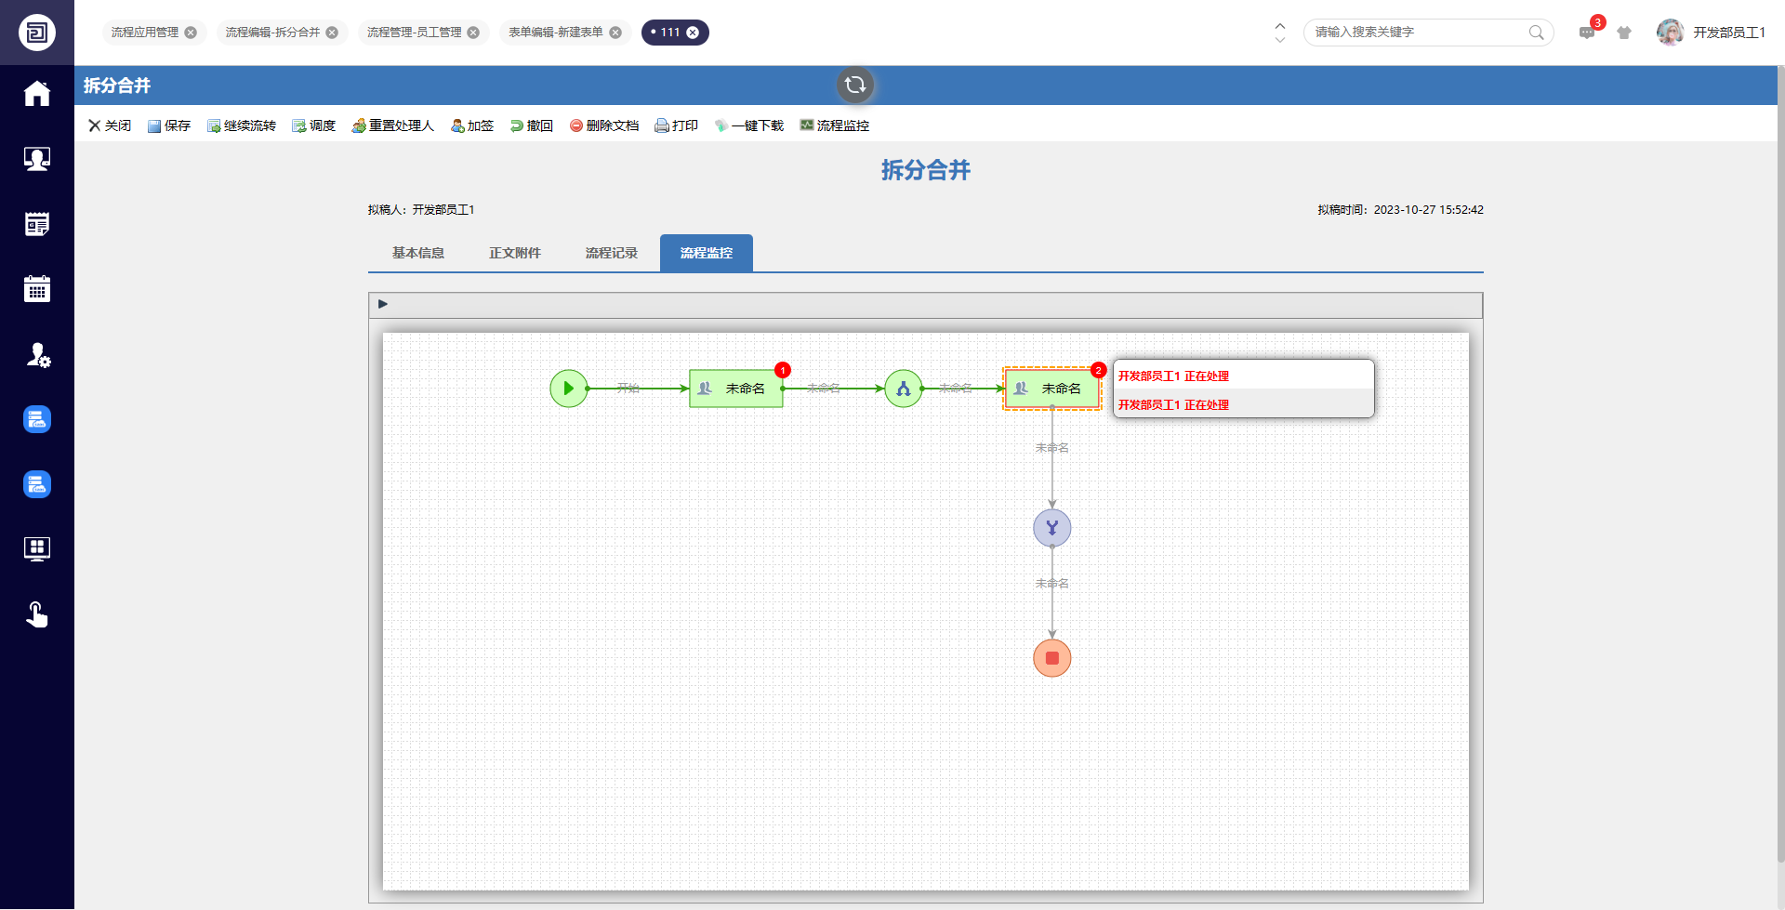Open the contacts sidebar icon
The height and width of the screenshot is (910, 1785).
37,159
